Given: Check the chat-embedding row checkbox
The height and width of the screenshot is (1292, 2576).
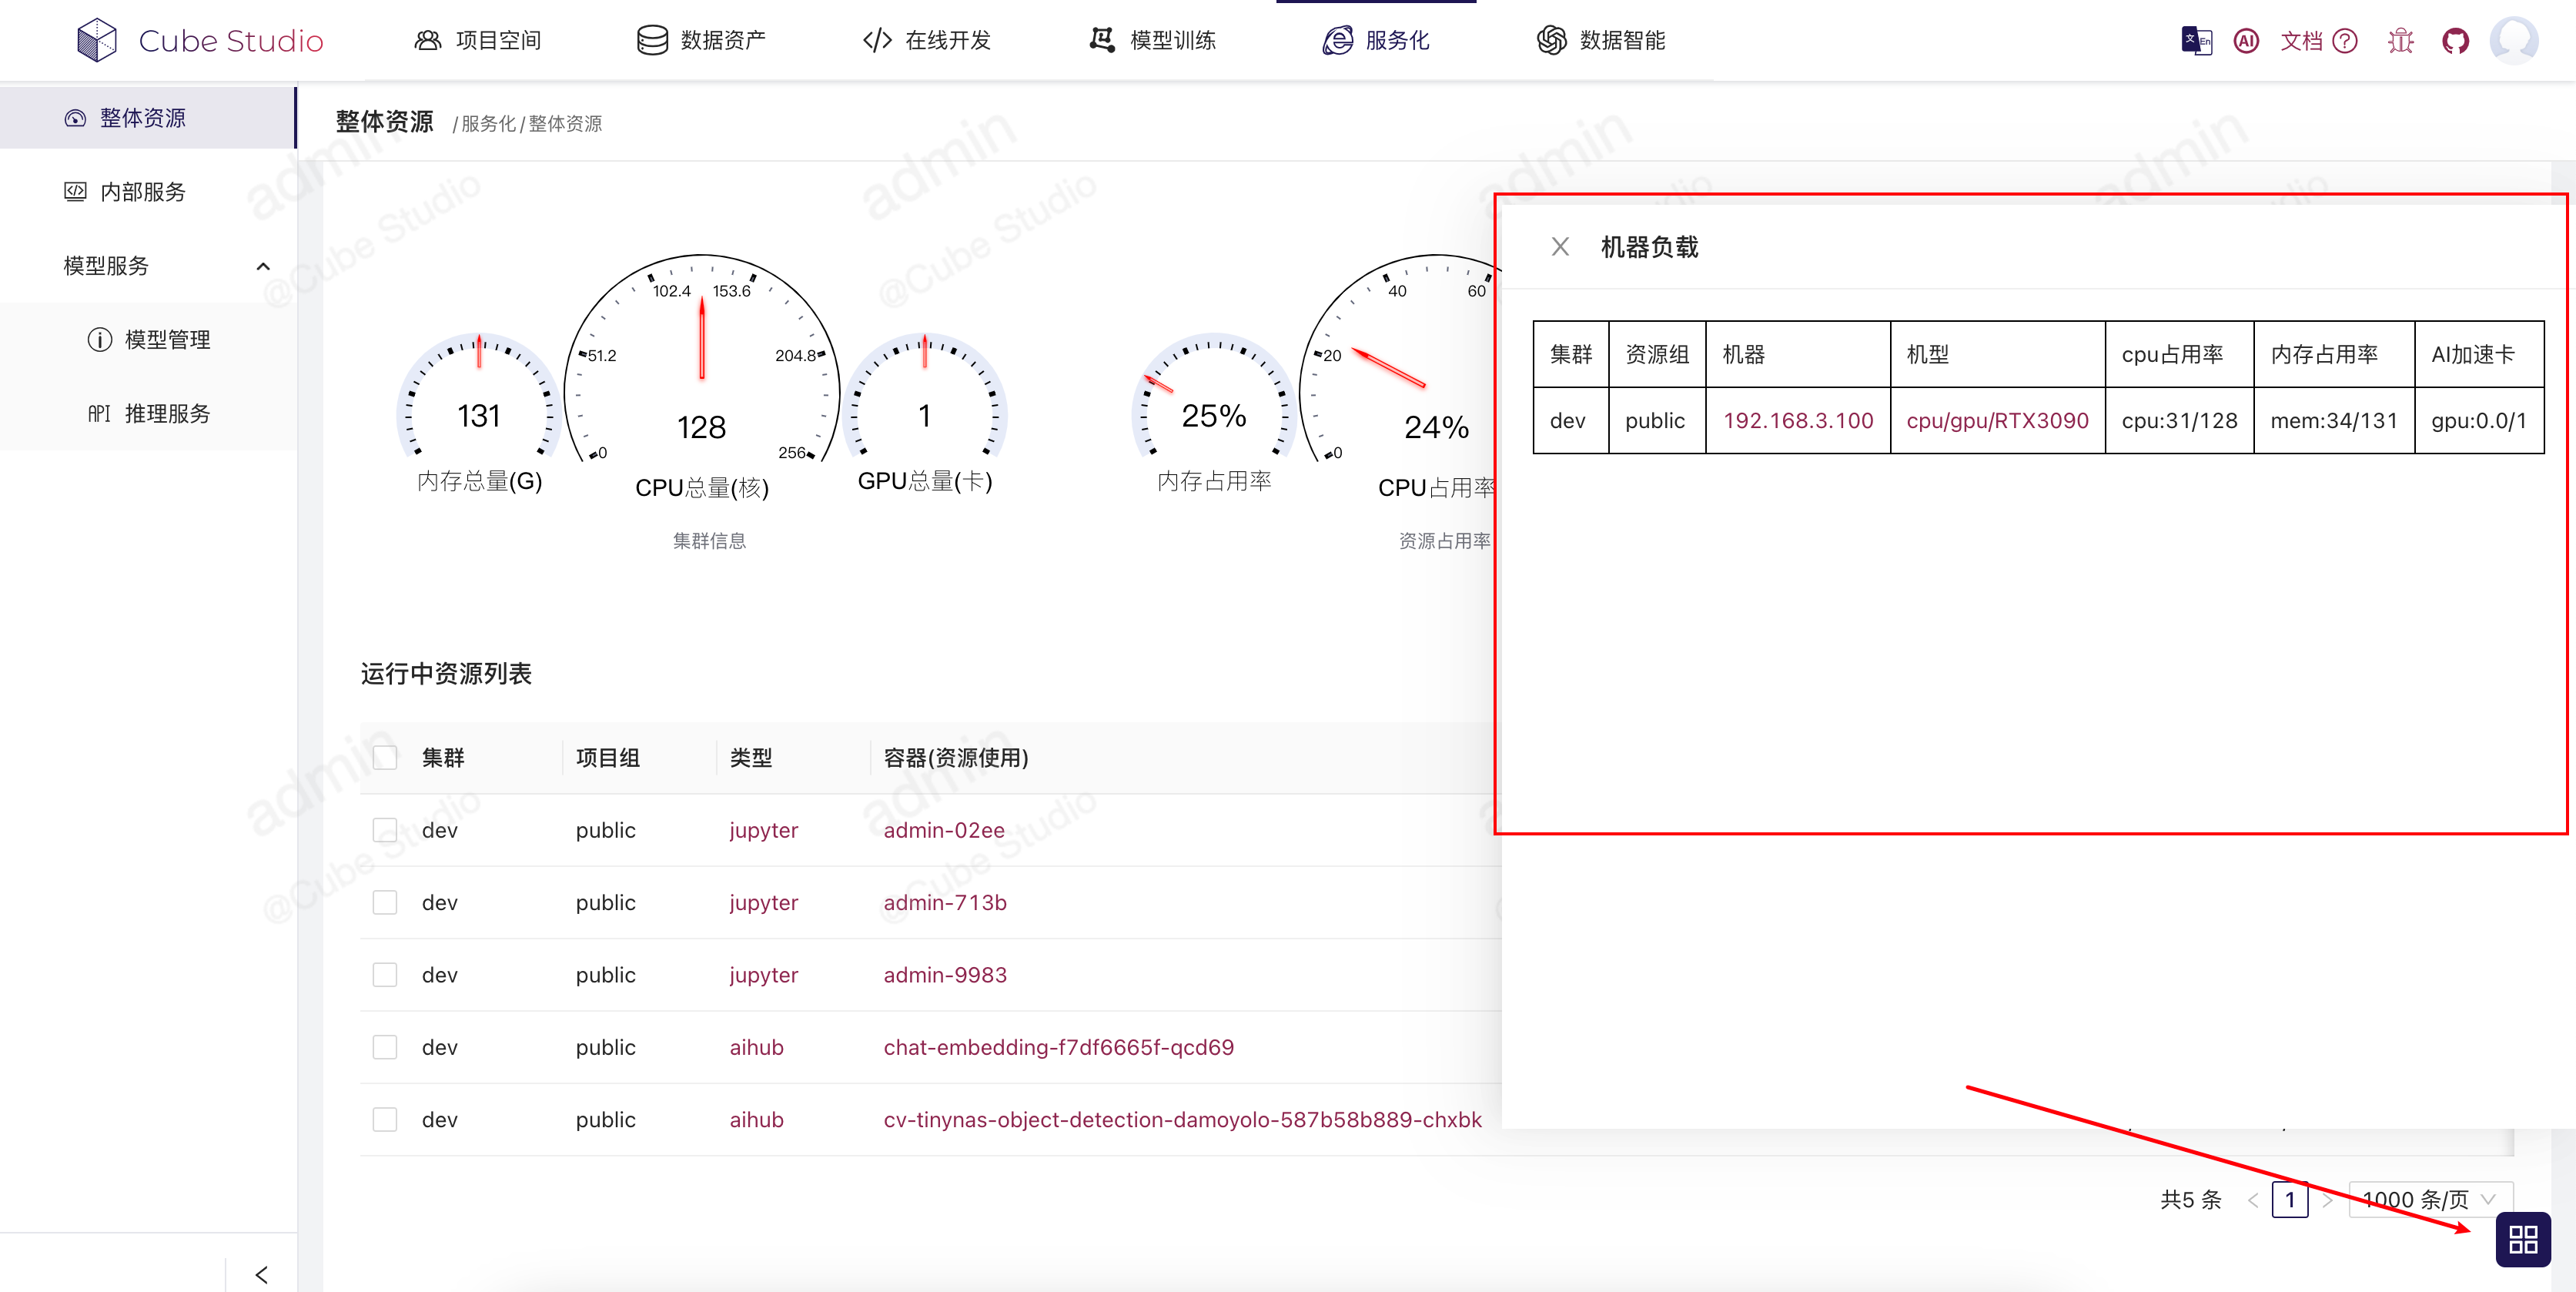Looking at the screenshot, I should click(x=385, y=1047).
